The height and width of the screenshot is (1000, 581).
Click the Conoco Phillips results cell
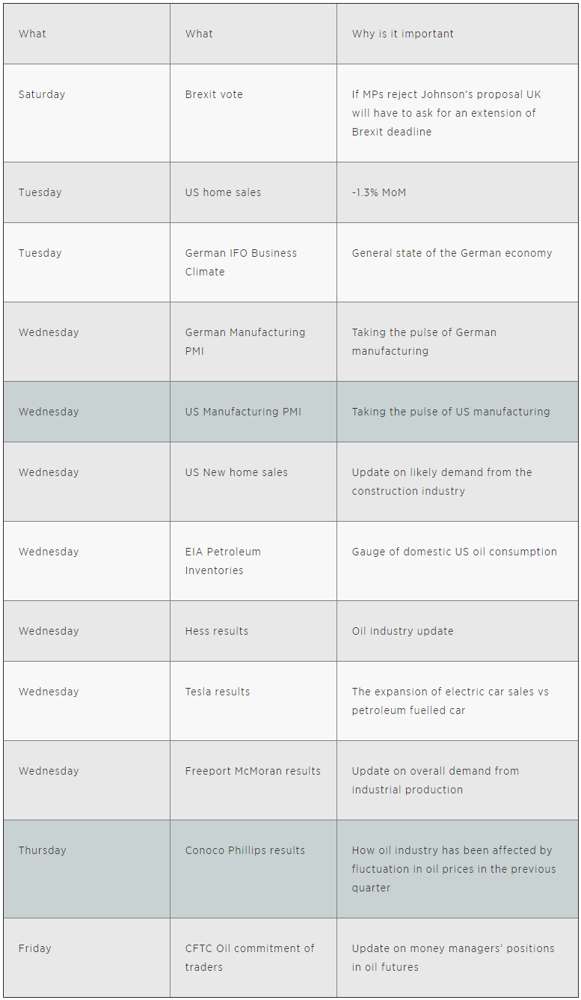[x=253, y=869]
